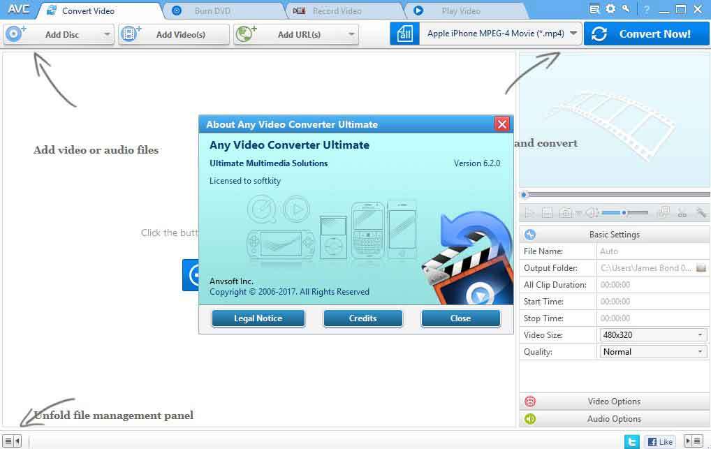The width and height of the screenshot is (711, 449).
Task: Adjust the volume slider
Action: (x=625, y=212)
